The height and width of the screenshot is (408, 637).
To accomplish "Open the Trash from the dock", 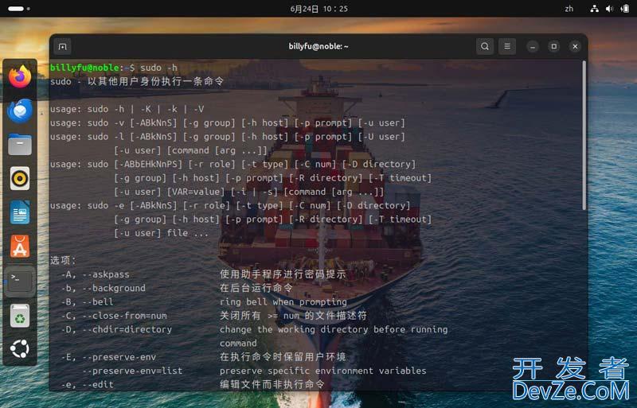I will coord(20,316).
